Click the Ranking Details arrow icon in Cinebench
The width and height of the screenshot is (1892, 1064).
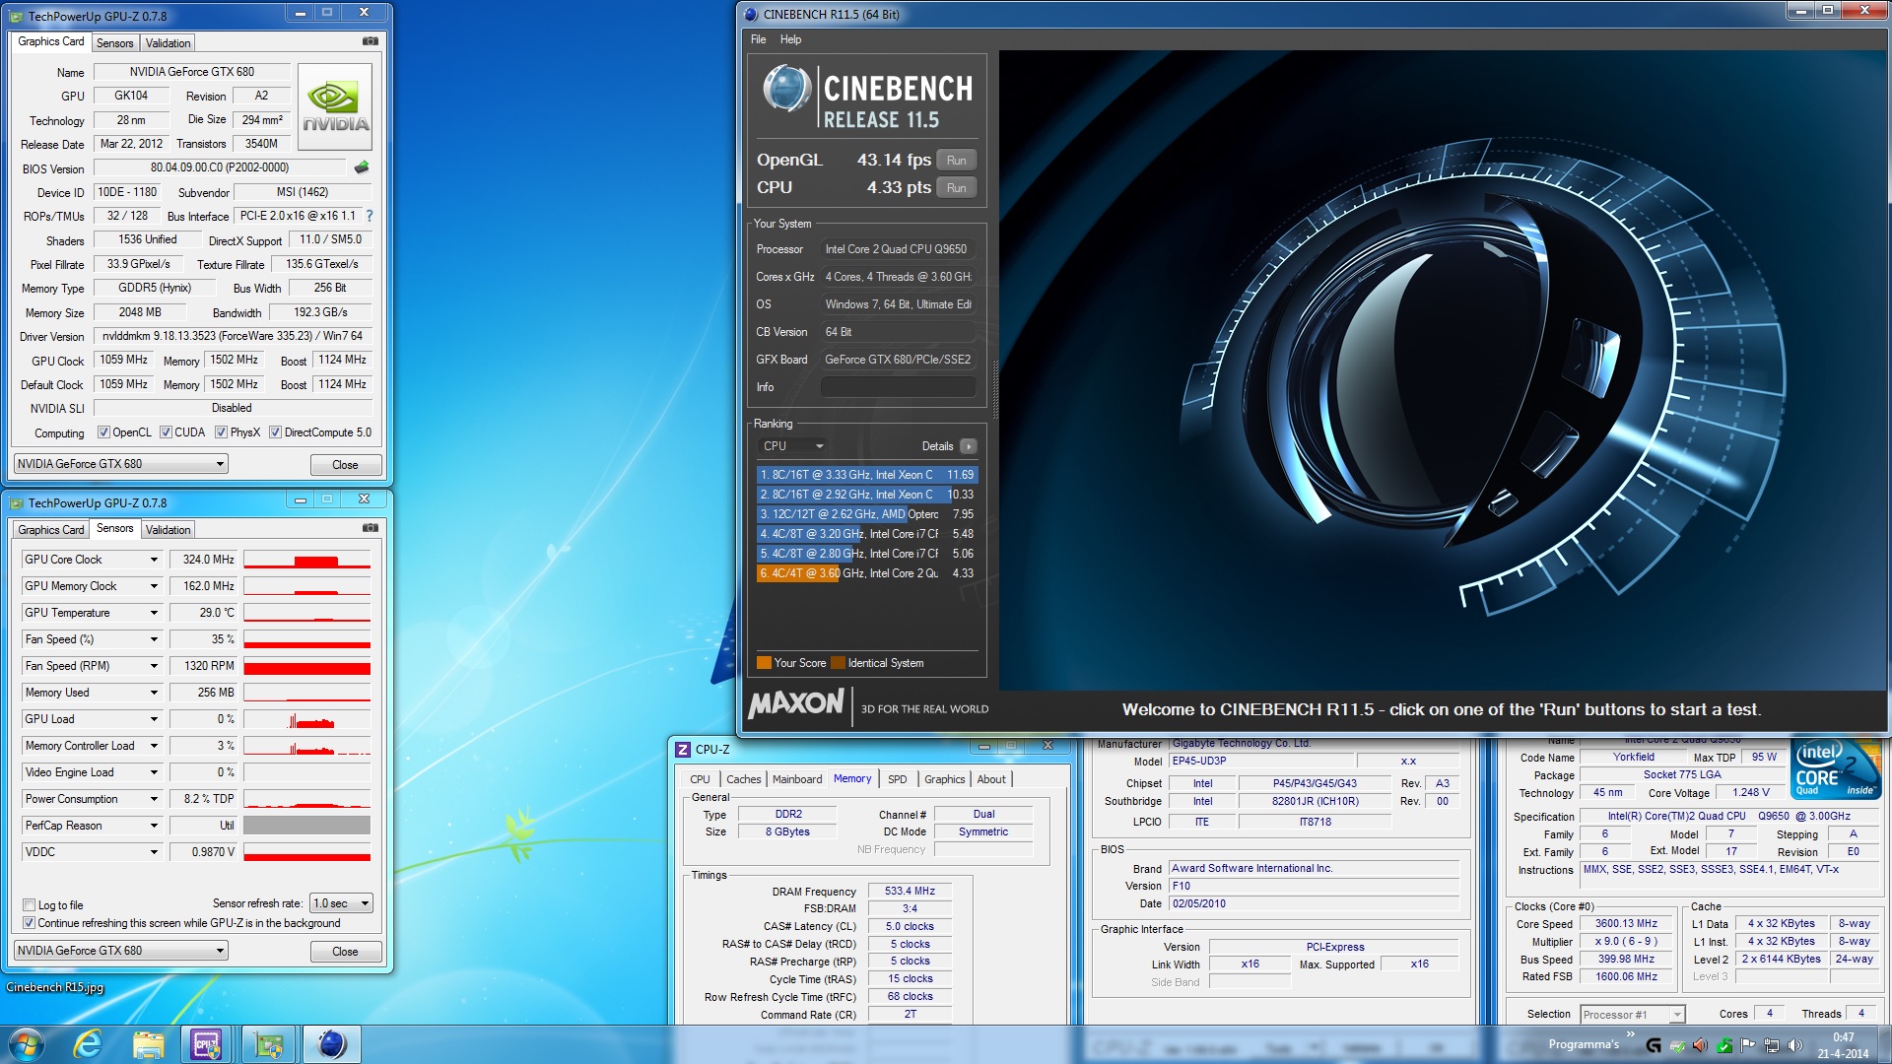pyautogui.click(x=969, y=446)
